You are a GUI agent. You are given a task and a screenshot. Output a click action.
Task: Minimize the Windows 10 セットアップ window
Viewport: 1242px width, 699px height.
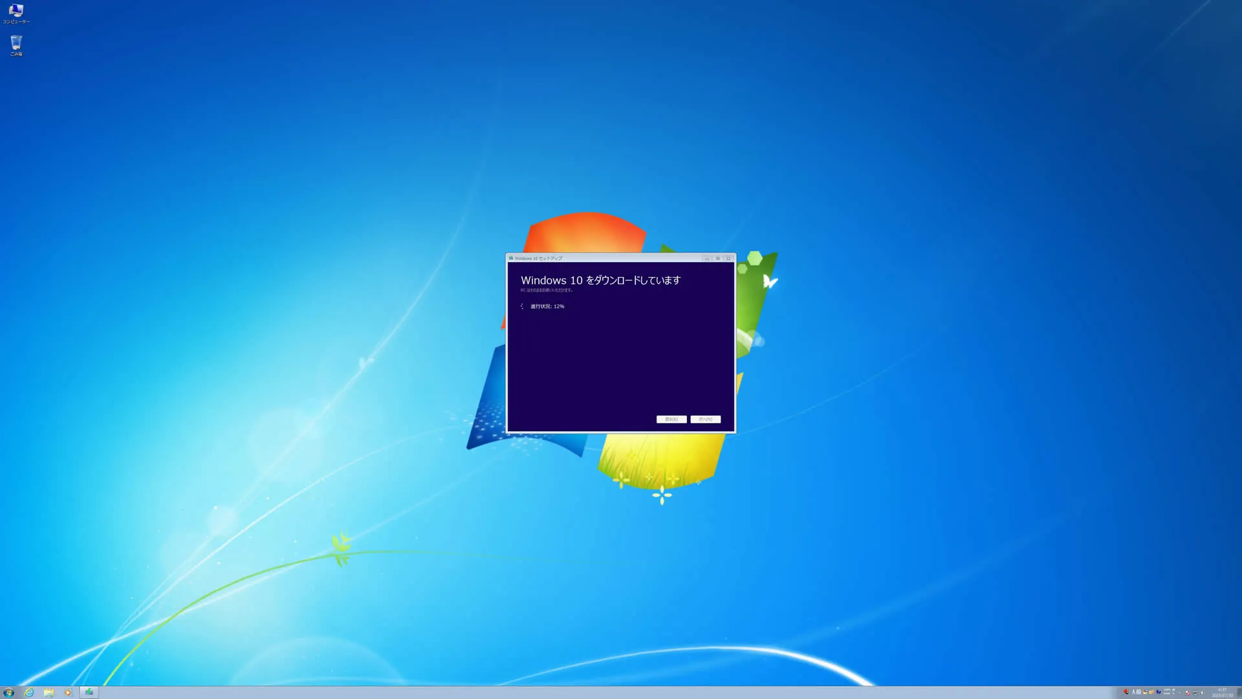pos(706,258)
